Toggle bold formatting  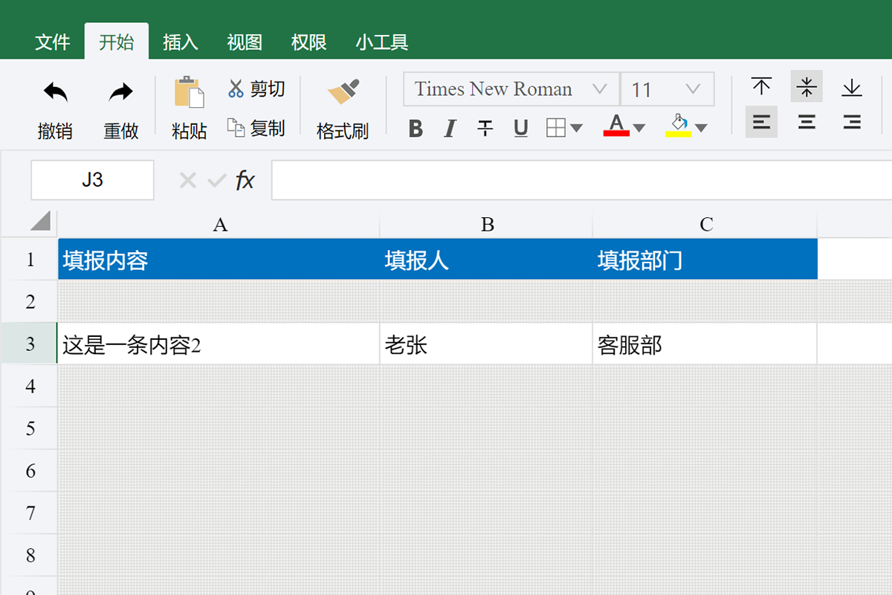[x=416, y=129]
